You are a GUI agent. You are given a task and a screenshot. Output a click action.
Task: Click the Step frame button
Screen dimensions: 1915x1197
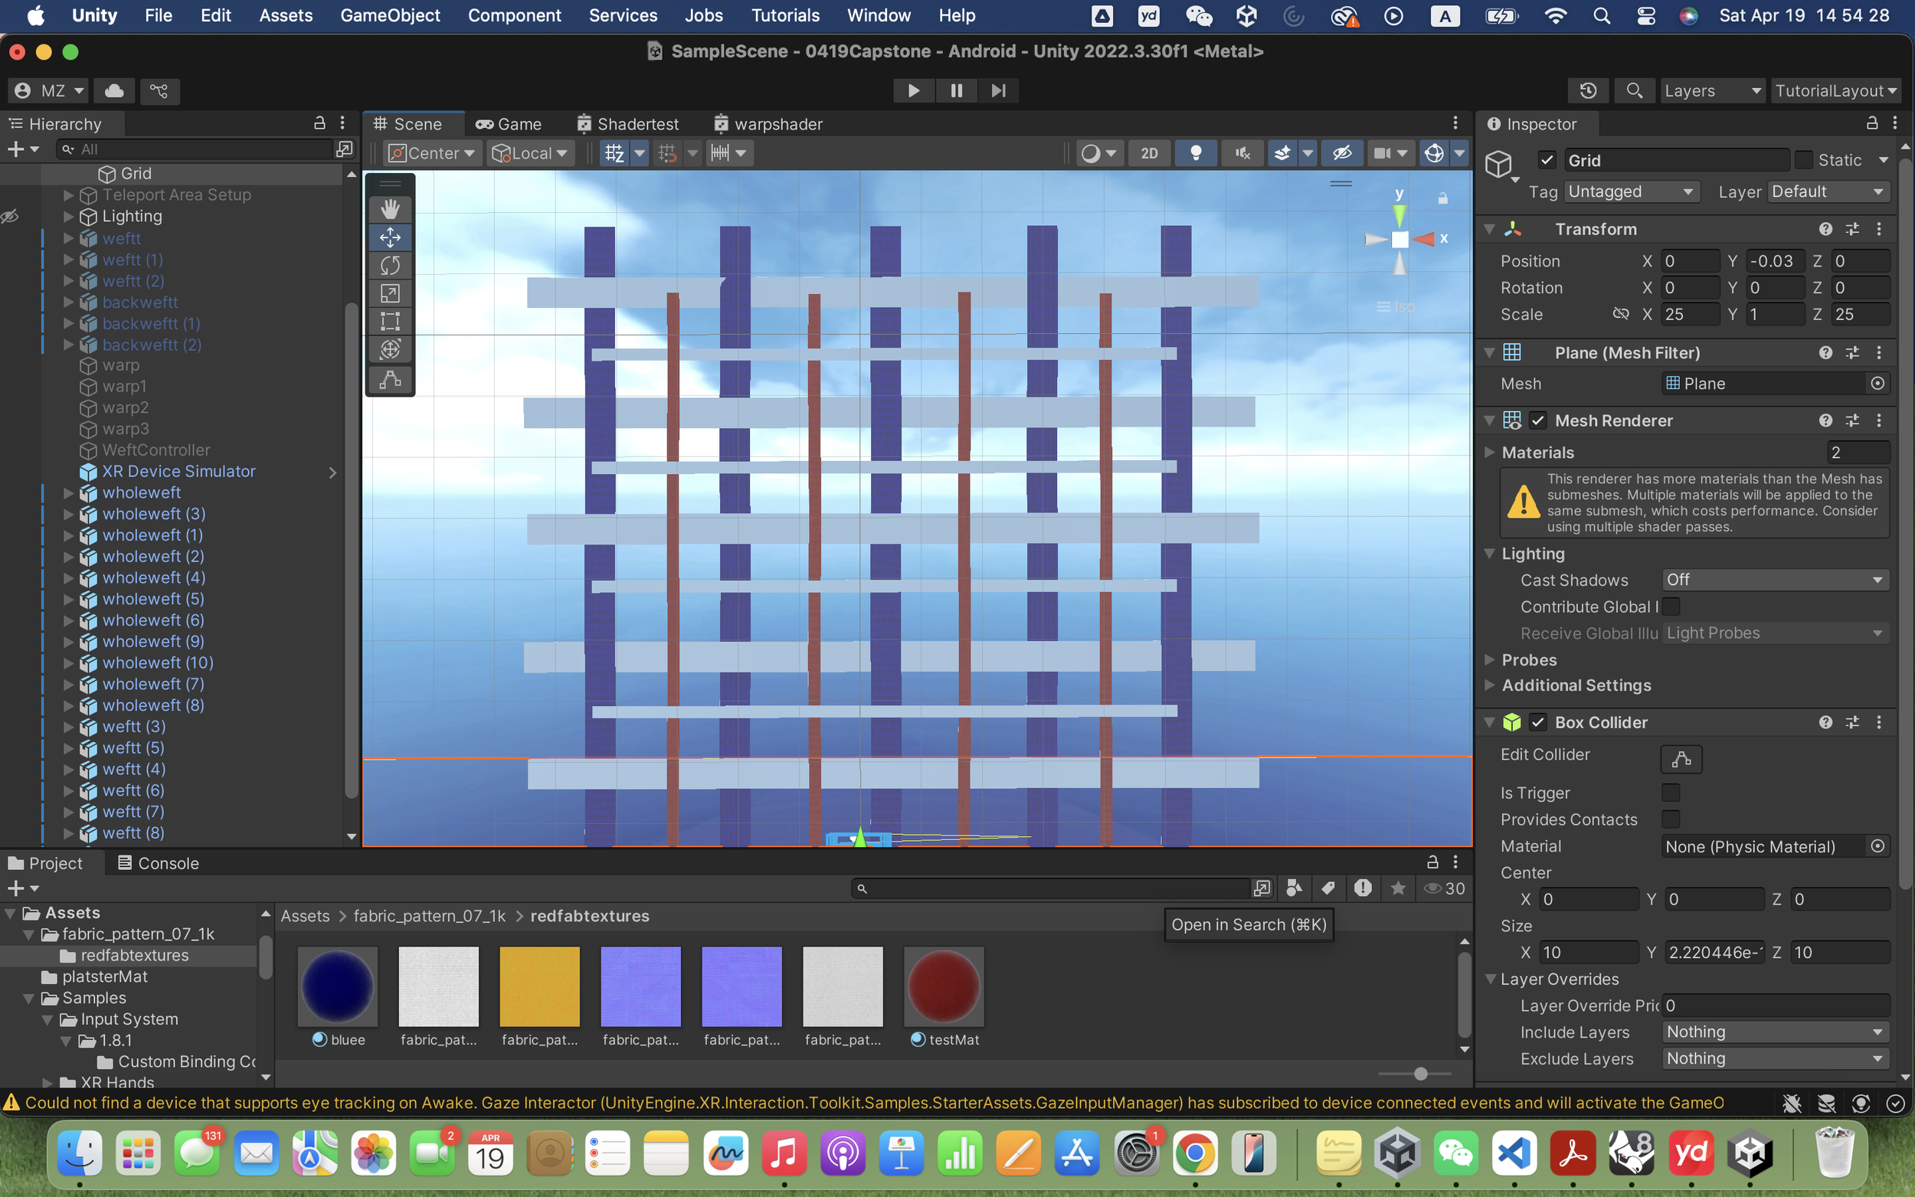pyautogui.click(x=998, y=90)
